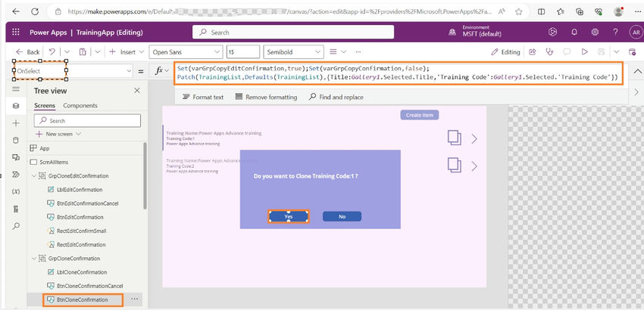Image resolution: width=644 pixels, height=310 pixels.
Task: Open the settings gear in the header
Action: (x=595, y=32)
